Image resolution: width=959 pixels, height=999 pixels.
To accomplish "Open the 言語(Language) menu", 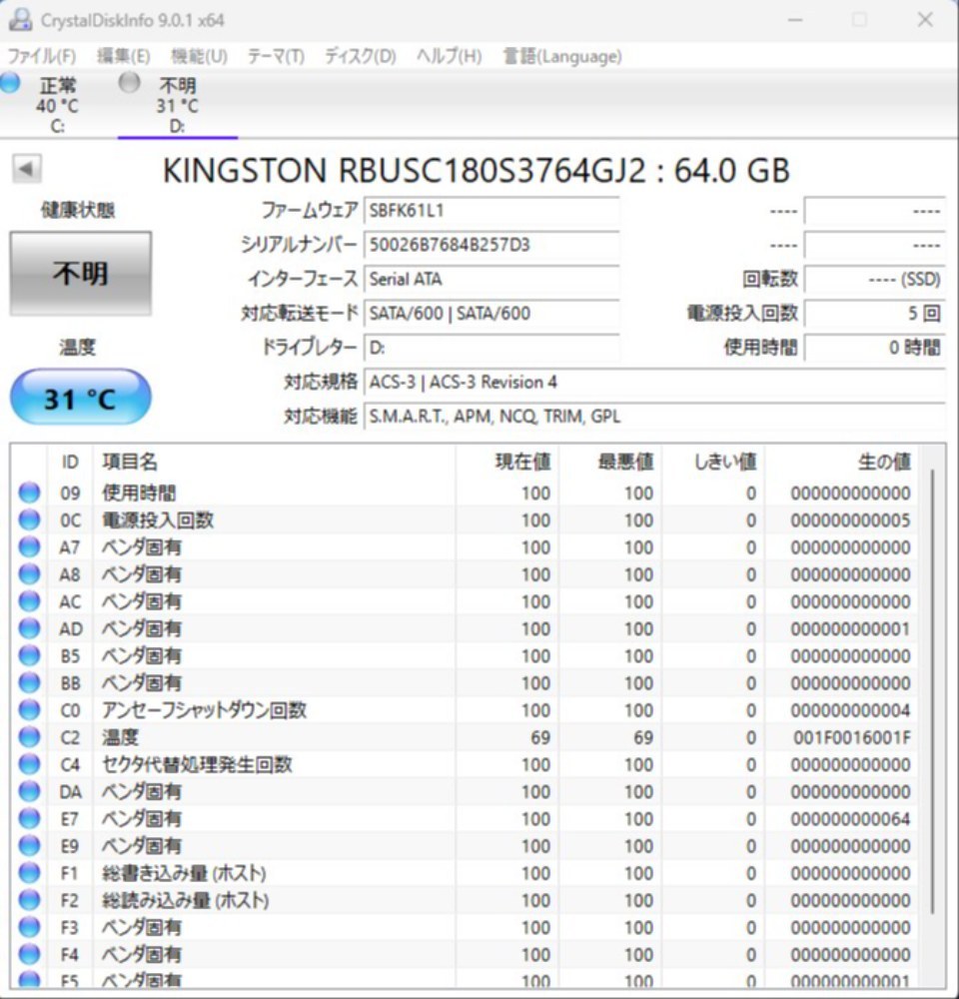I will point(562,56).
